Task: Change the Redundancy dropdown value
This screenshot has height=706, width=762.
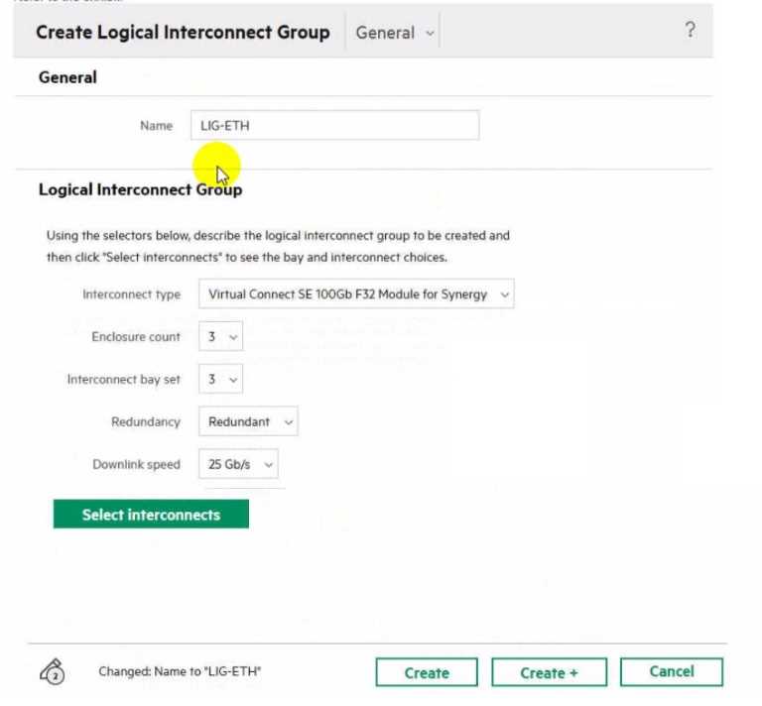Action: click(248, 422)
